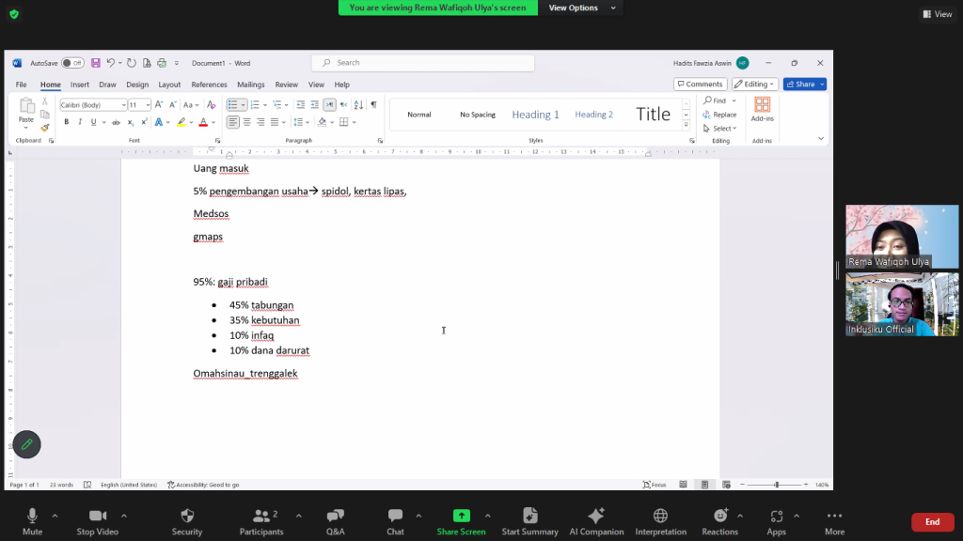Open the font name dropdown Calibri (Body)
Viewport: 963px width, 541px height.
click(x=93, y=105)
